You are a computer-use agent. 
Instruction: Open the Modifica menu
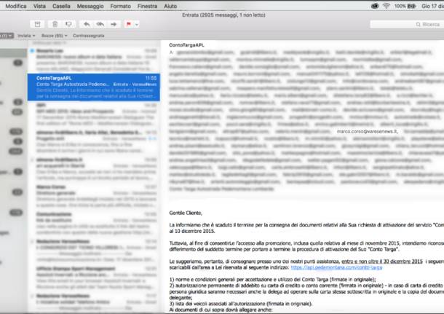16,6
